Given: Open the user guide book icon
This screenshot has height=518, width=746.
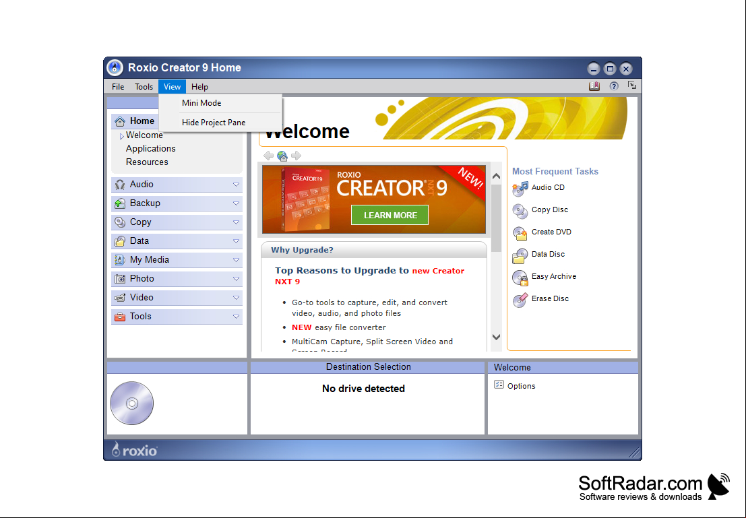Looking at the screenshot, I should [594, 86].
